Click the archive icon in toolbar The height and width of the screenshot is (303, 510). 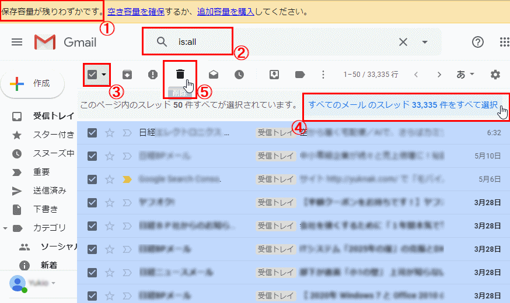126,75
